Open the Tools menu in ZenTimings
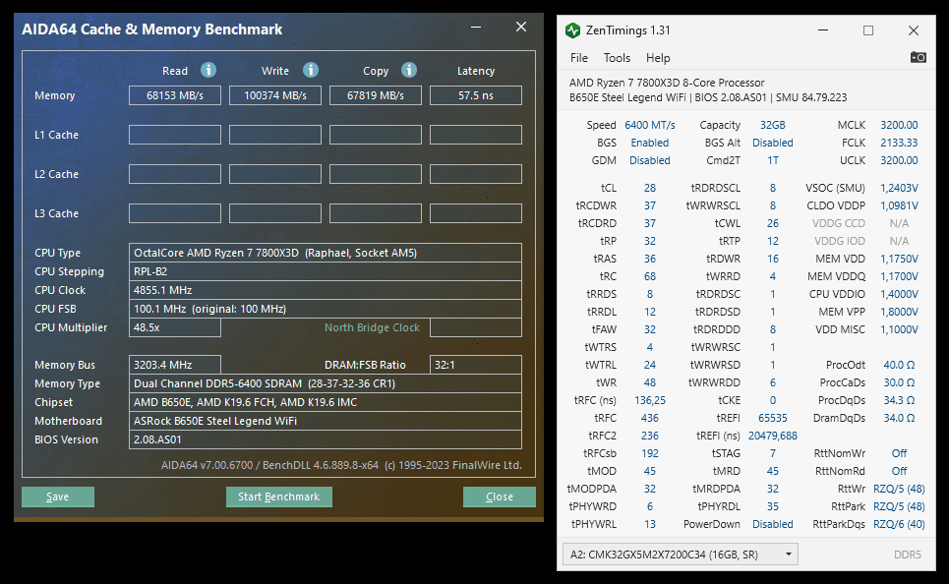 tap(617, 58)
